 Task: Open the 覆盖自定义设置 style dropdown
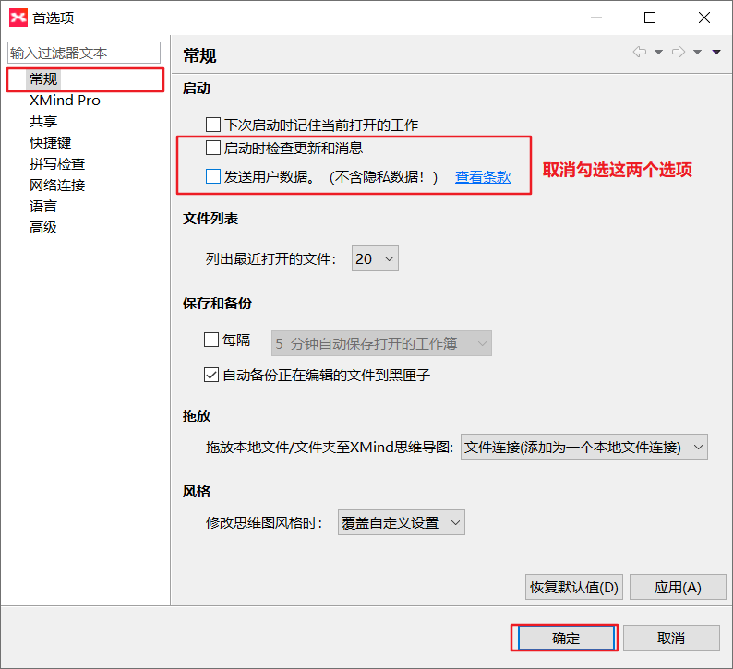click(401, 522)
